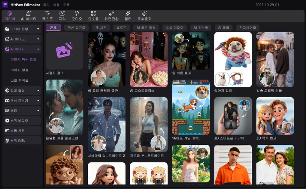Open the 특수효과 special effects panel
The height and width of the screenshot is (189, 306).
[144, 15]
